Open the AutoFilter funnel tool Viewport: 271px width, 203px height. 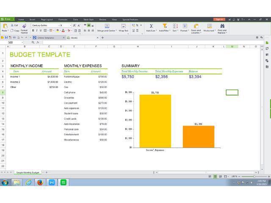(165, 26)
